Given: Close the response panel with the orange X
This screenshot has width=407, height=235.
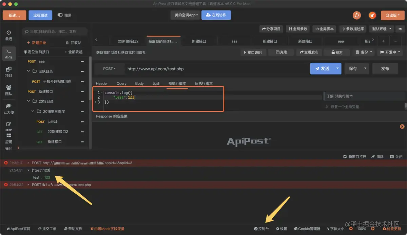Looking at the screenshot, I should click(x=402, y=126).
